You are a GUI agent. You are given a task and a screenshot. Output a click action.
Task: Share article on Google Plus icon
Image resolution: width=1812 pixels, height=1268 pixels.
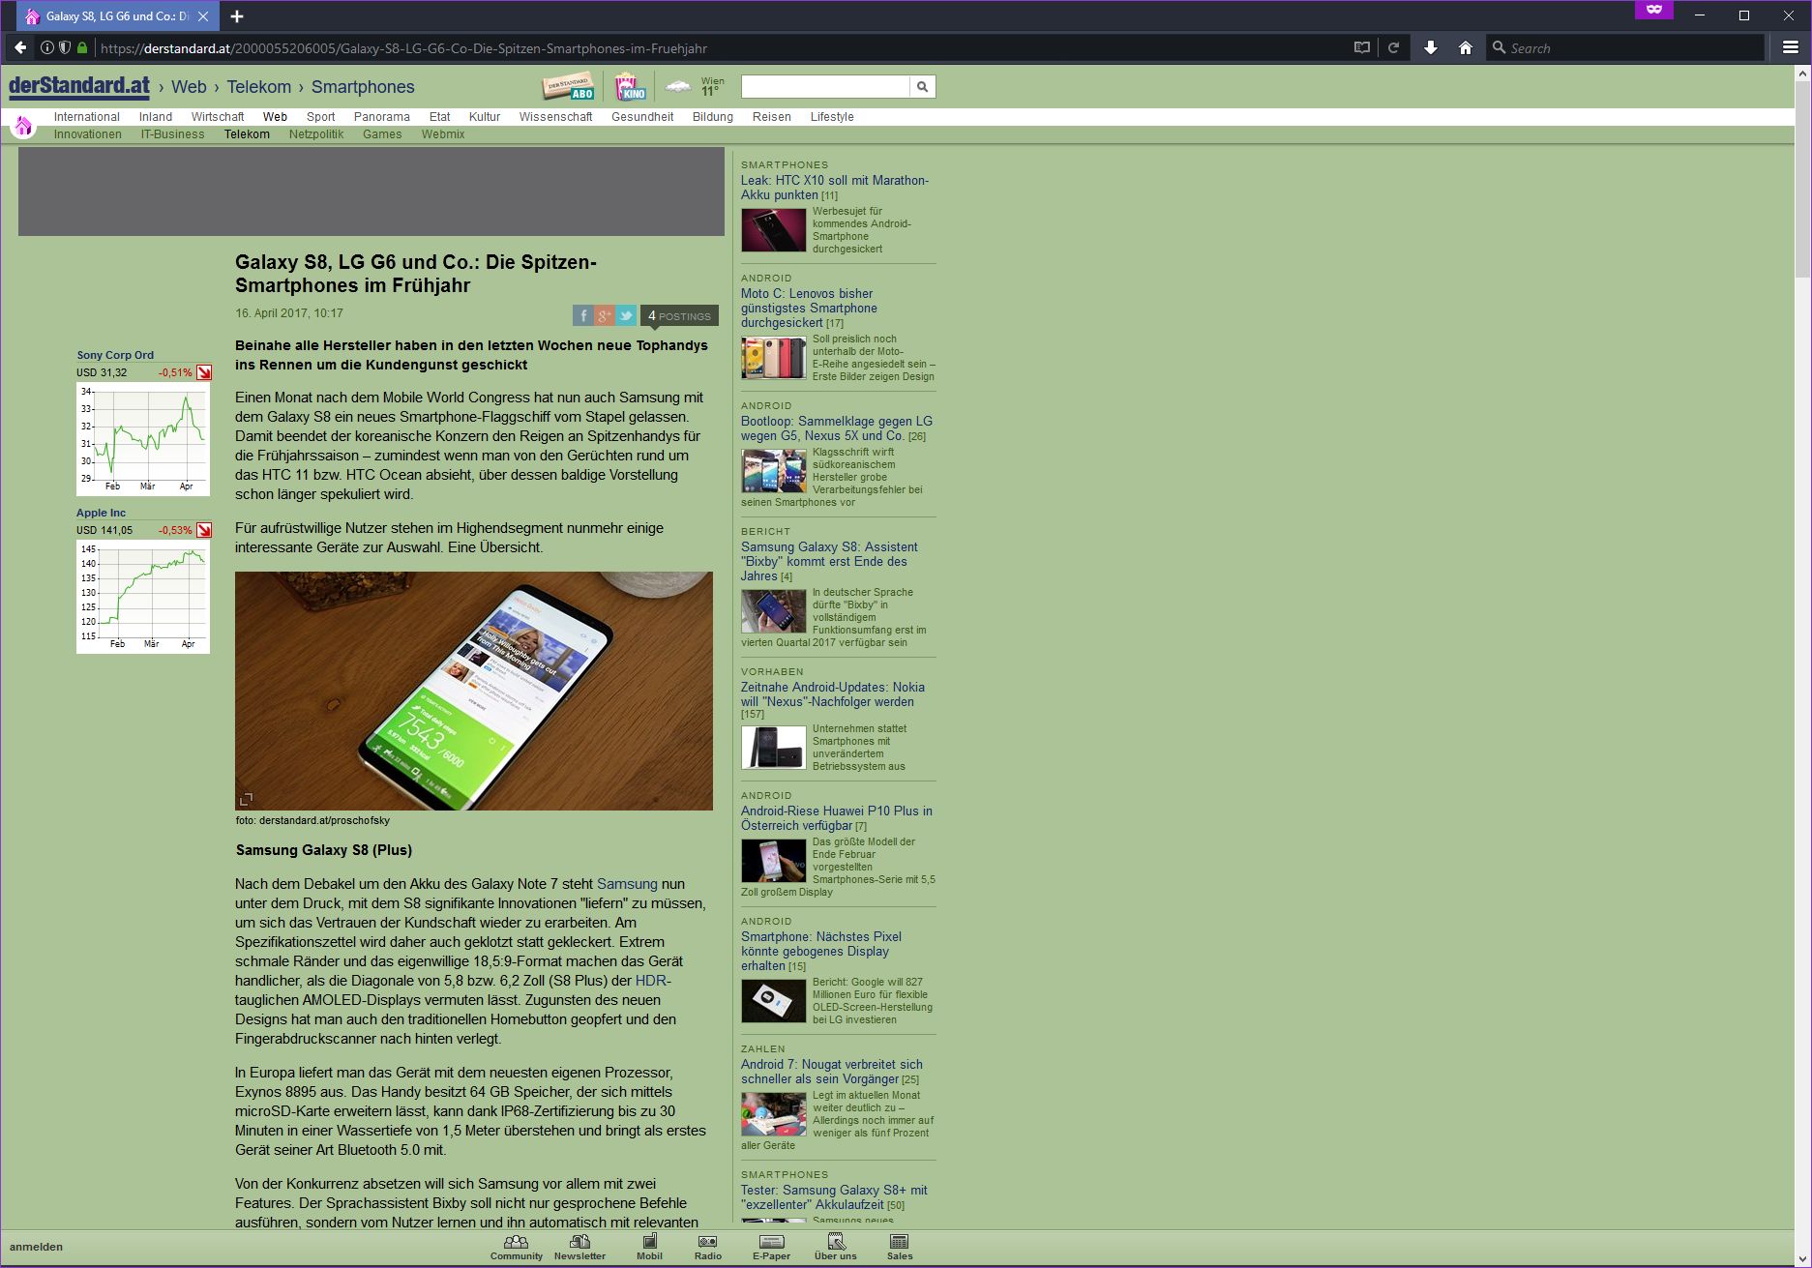click(604, 315)
